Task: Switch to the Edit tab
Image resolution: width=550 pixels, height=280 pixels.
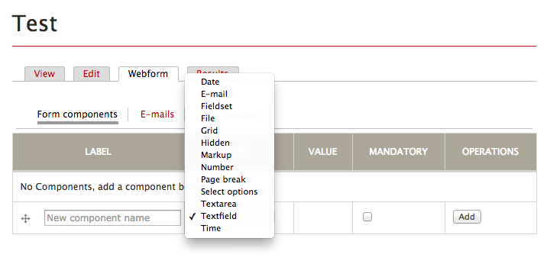Action: (92, 74)
